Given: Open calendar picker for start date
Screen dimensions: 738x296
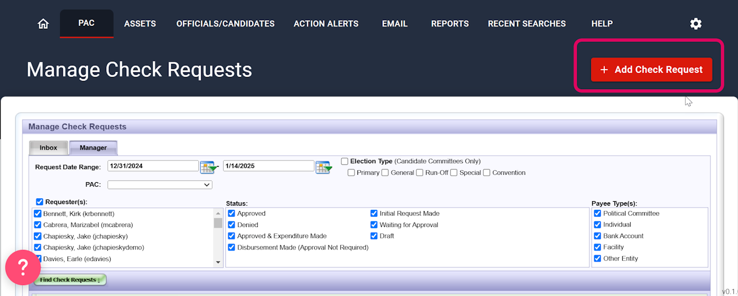Looking at the screenshot, I should click(208, 167).
